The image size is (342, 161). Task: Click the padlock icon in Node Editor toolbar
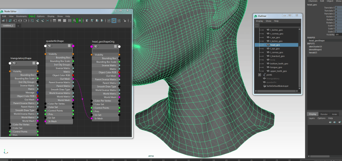(x=125, y=21)
